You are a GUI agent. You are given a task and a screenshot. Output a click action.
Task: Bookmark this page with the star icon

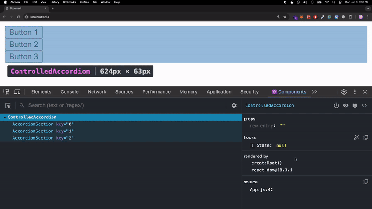coord(285,17)
